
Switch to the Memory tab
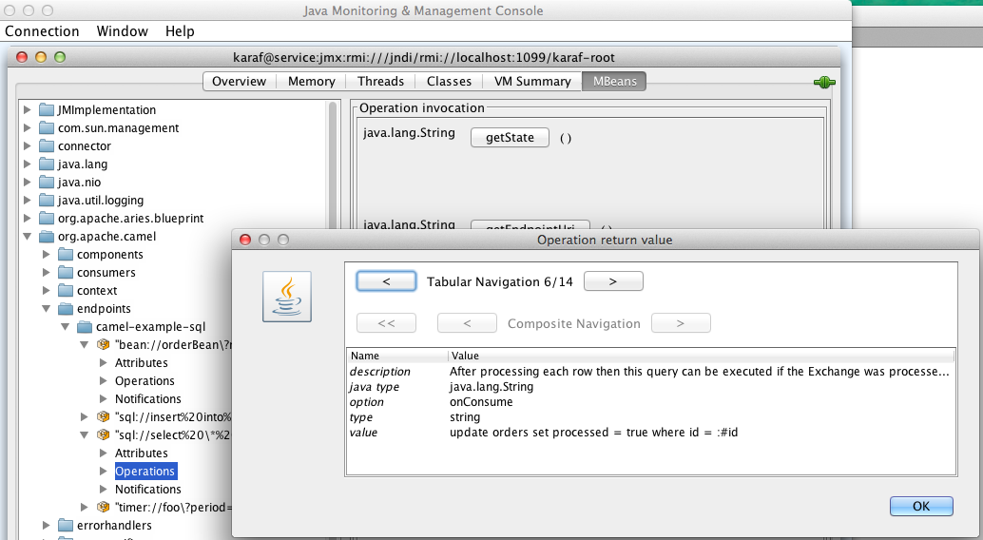point(312,82)
